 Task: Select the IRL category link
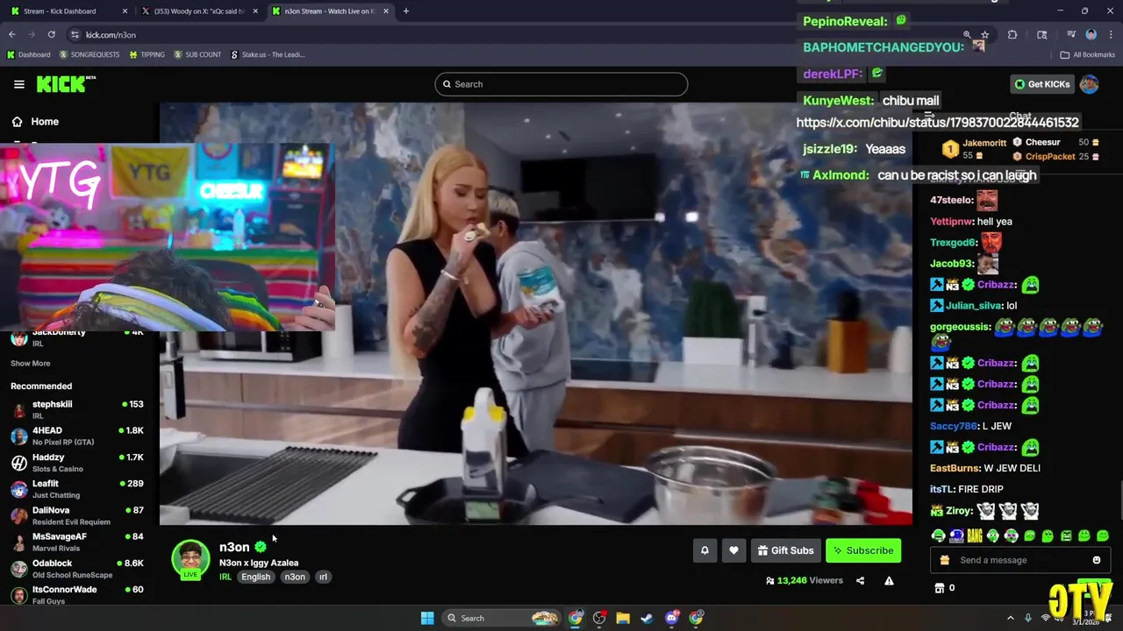pos(225,577)
